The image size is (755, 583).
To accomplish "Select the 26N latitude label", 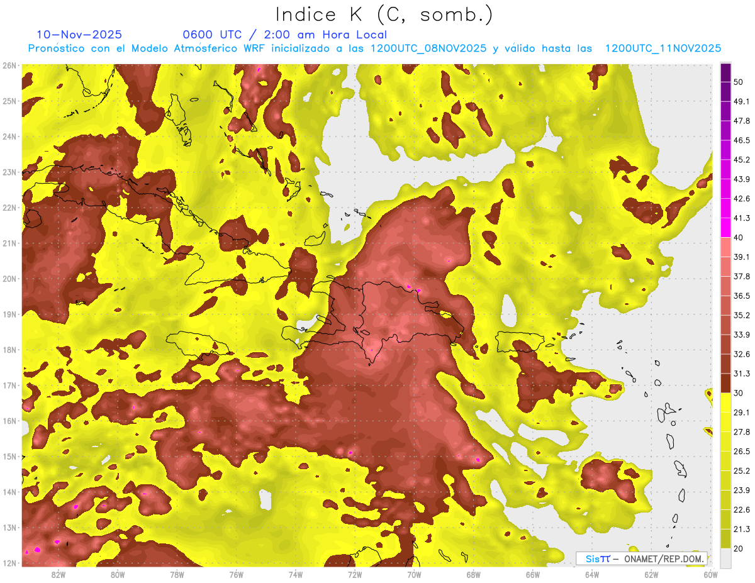I will 9,65.
